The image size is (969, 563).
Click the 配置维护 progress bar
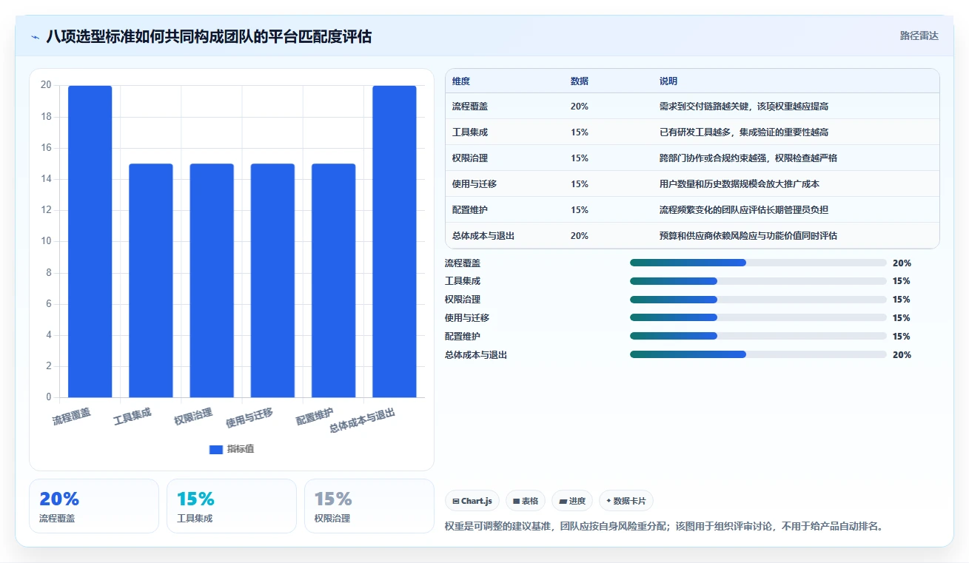coord(758,336)
